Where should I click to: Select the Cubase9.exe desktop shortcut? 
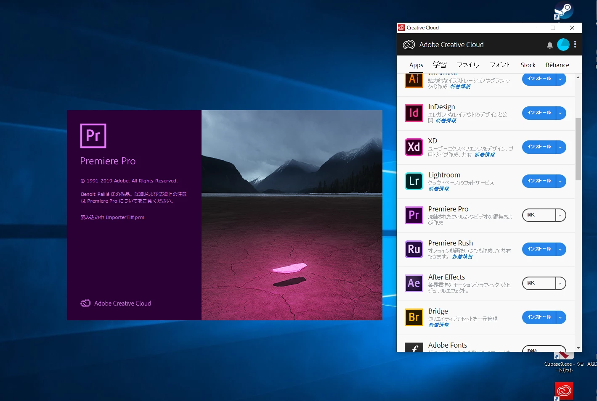click(564, 361)
